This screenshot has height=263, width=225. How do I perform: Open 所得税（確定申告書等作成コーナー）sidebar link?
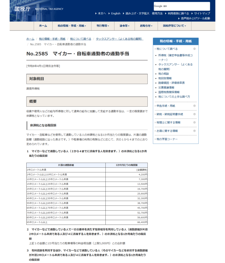click(x=175, y=58)
